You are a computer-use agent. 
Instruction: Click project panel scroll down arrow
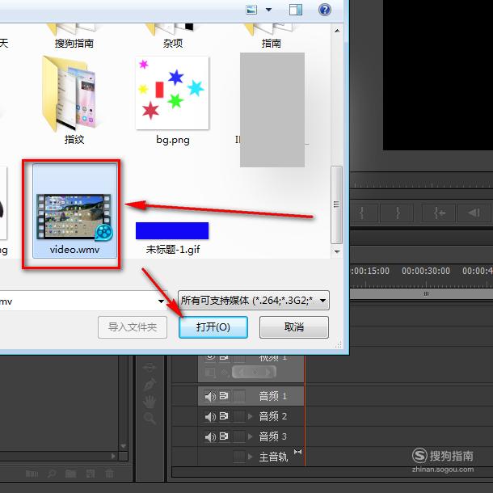click(x=123, y=446)
